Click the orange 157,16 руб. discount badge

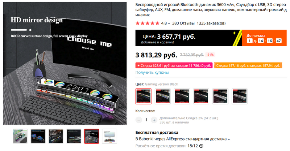248,66
